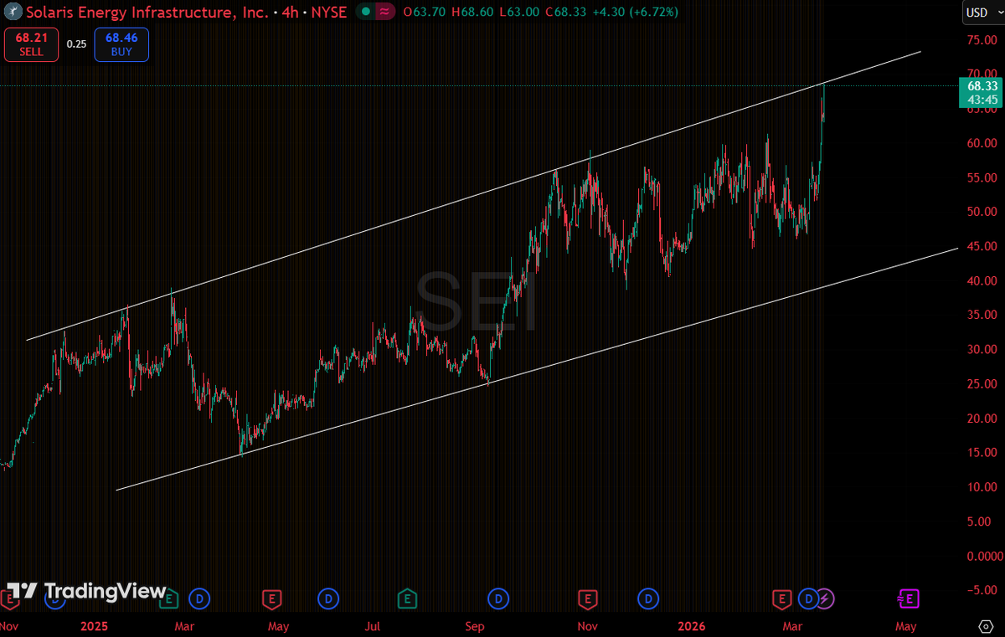The width and height of the screenshot is (1005, 637).
Task: Open the green earnings marker before Mar 2025
Action: [x=167, y=598]
